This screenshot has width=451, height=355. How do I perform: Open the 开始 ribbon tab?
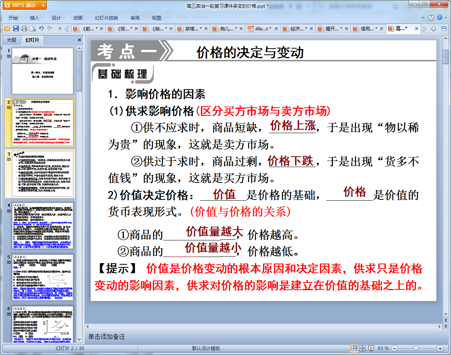(13, 18)
